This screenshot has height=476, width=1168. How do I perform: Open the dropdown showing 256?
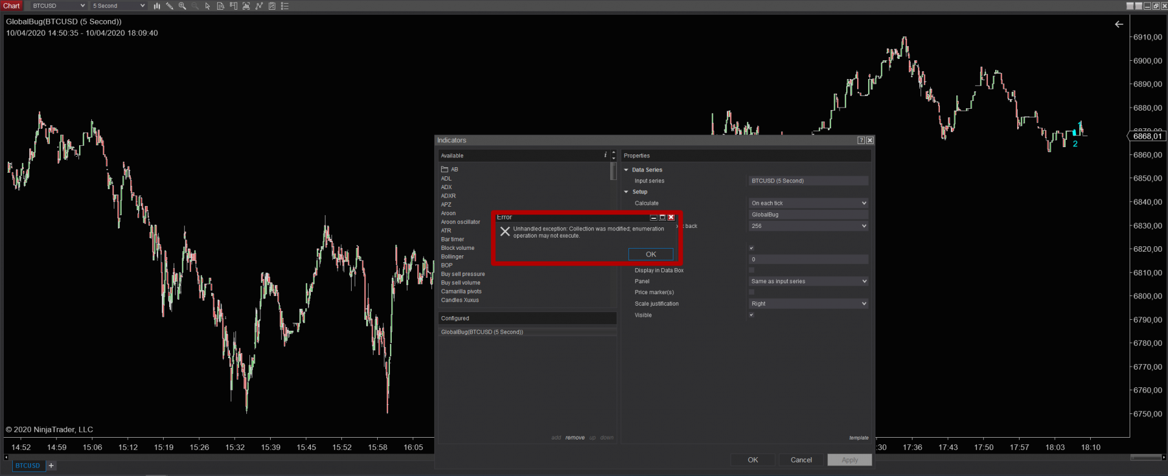(x=808, y=226)
